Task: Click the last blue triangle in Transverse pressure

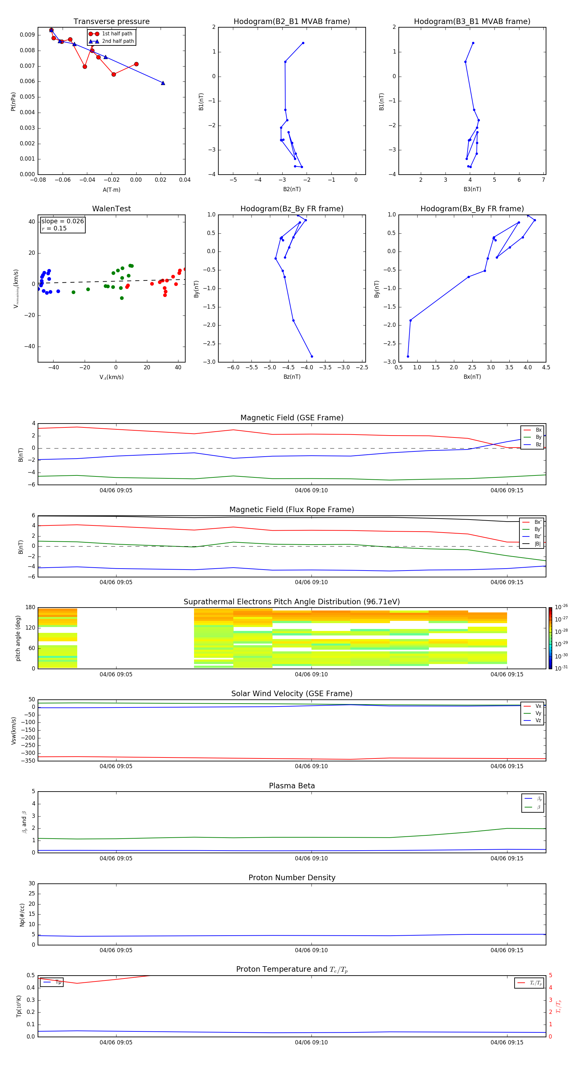Action: [163, 83]
